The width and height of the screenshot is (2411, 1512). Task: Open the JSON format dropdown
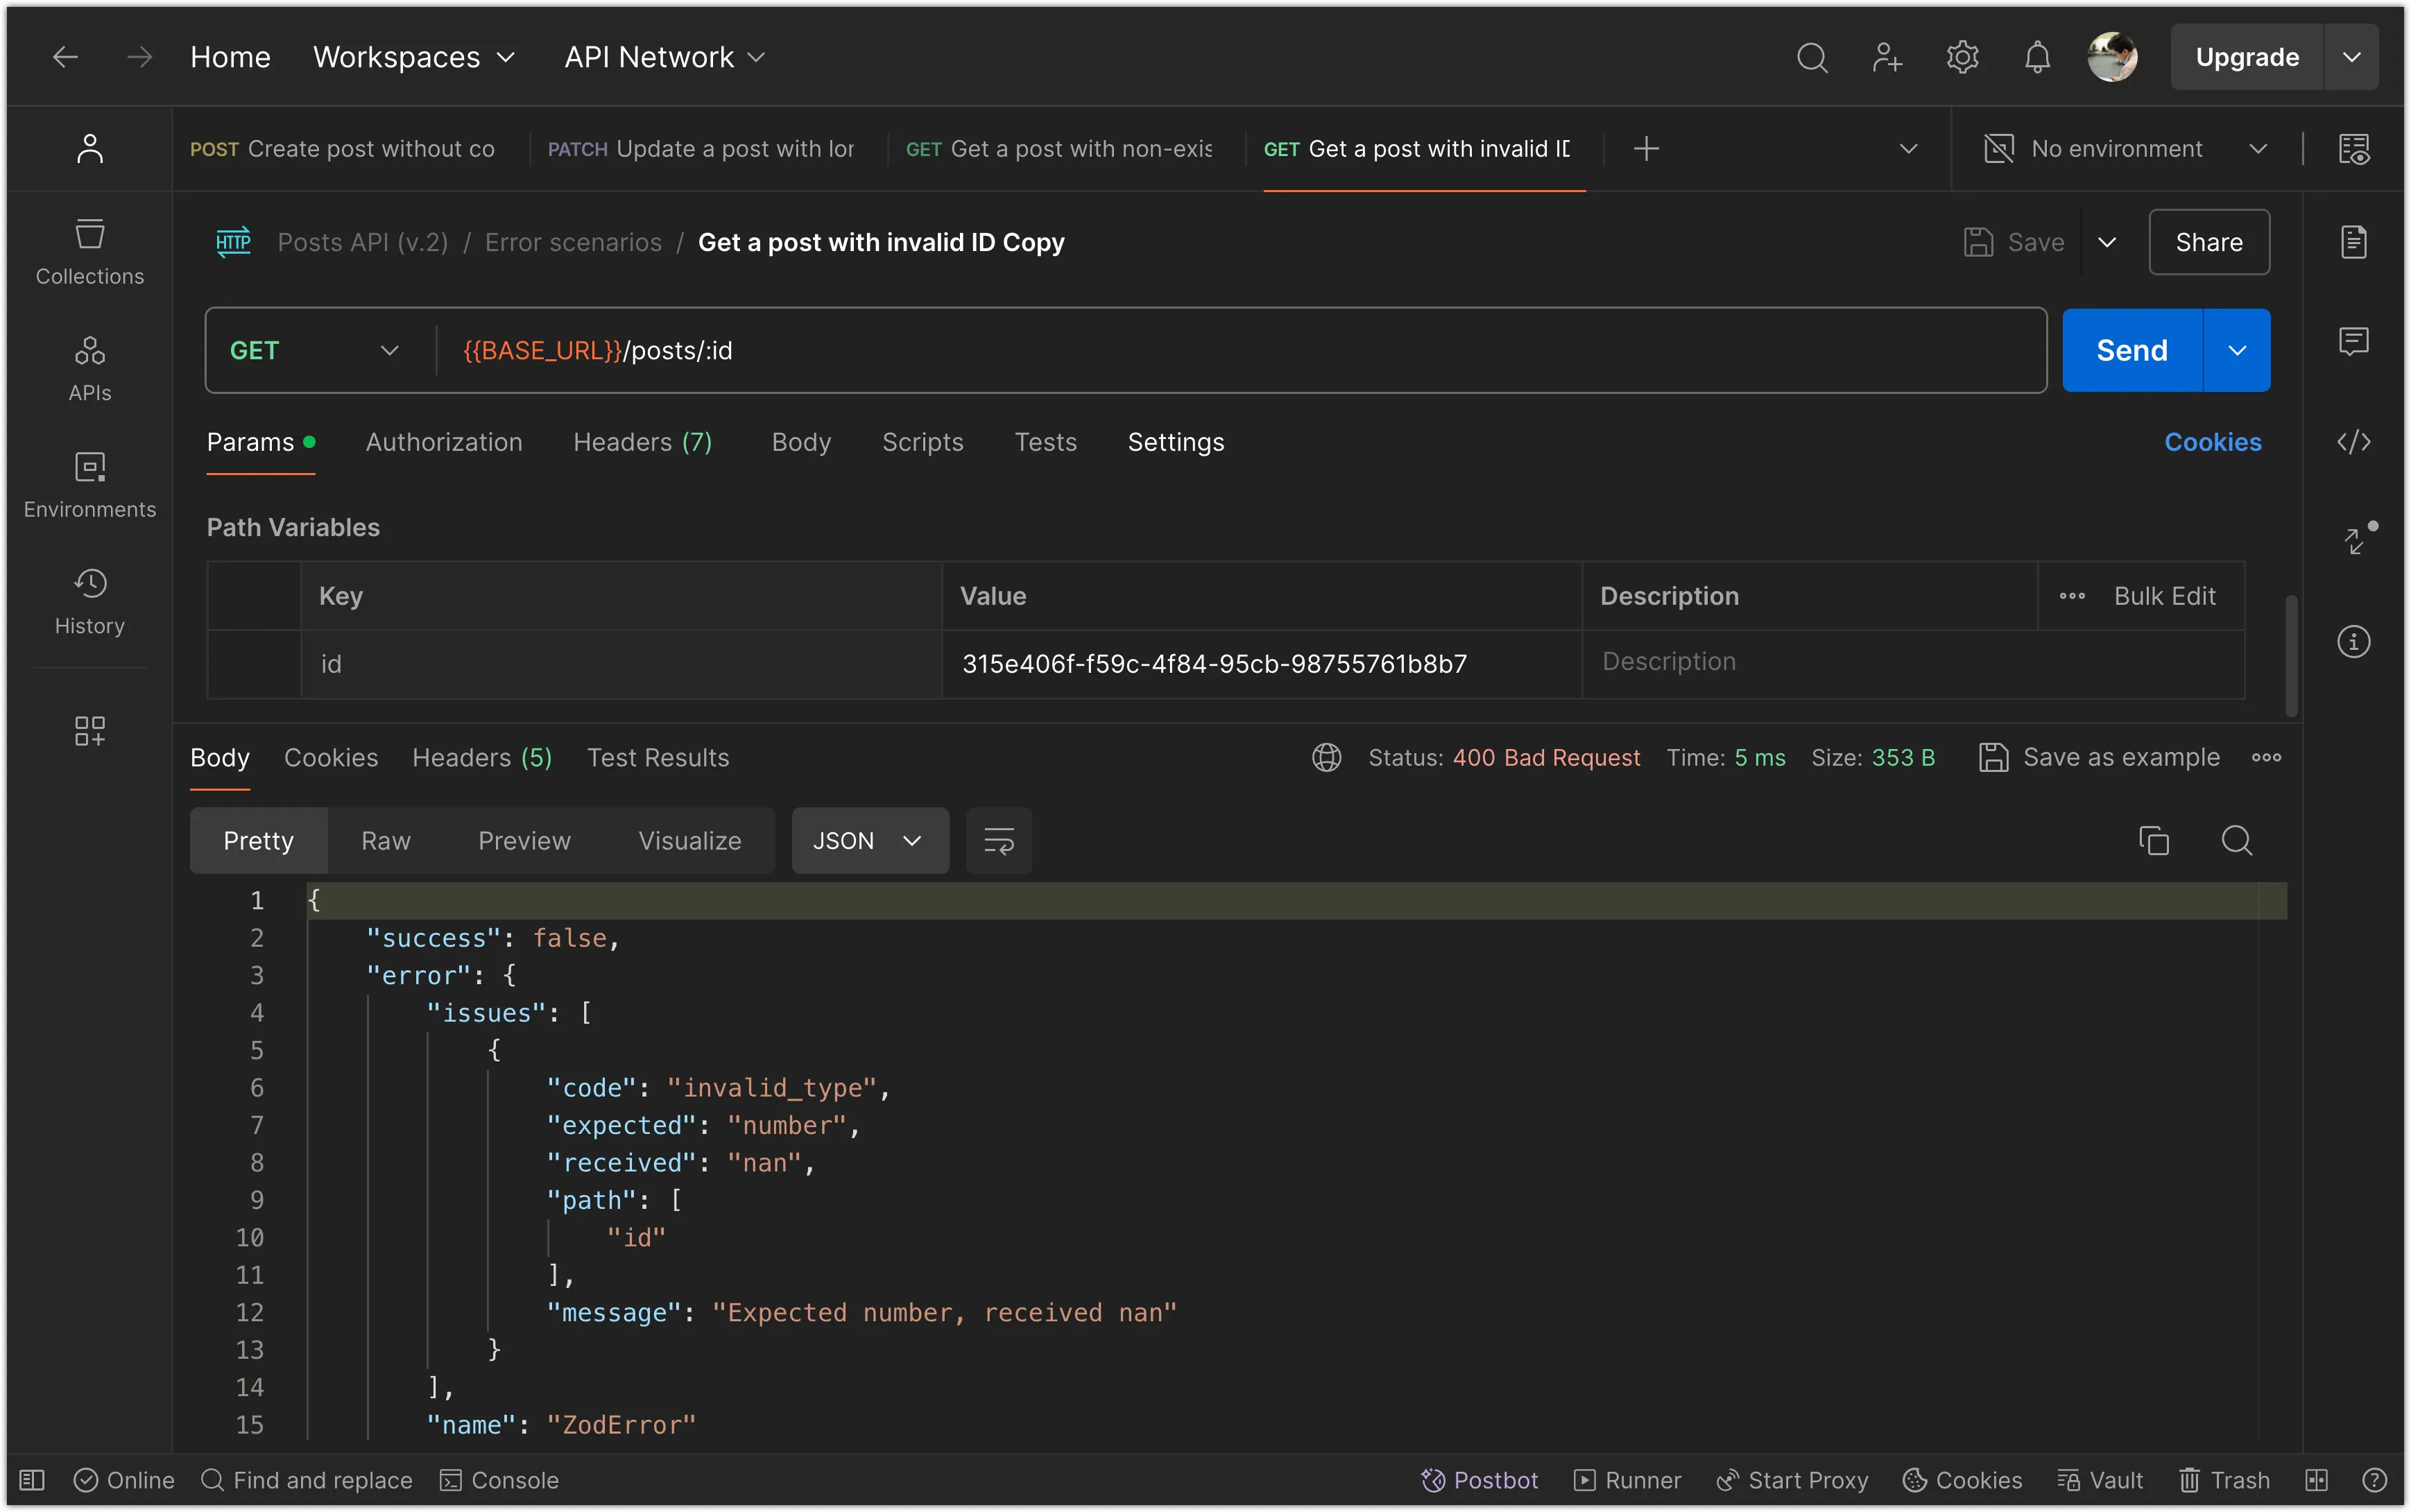point(870,840)
